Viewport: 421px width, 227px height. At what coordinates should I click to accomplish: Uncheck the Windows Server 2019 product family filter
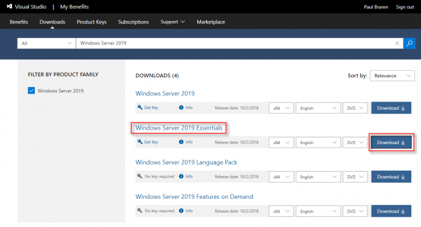click(x=31, y=91)
